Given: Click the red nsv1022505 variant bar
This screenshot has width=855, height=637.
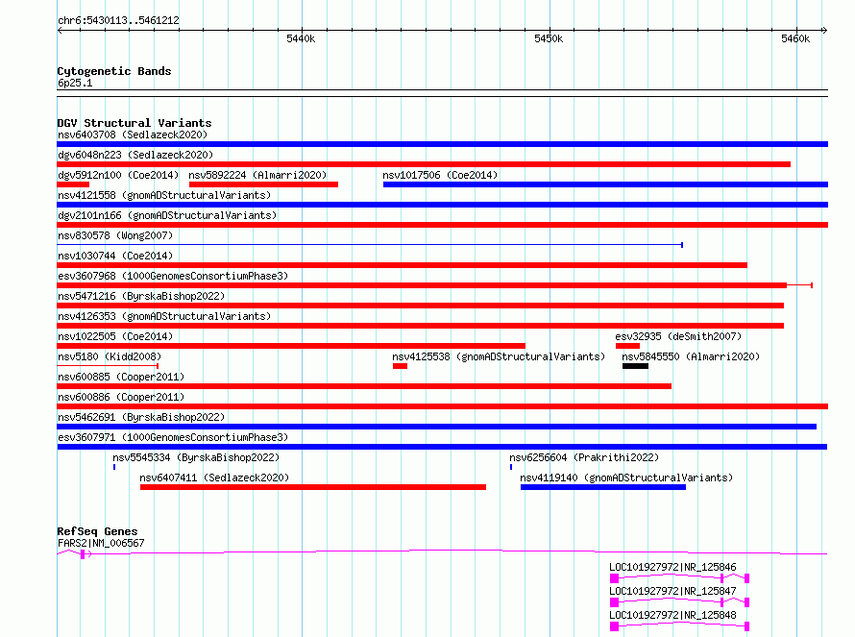Looking at the screenshot, I should 291,346.
